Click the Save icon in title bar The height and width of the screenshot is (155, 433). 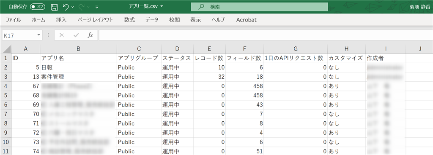(55, 7)
